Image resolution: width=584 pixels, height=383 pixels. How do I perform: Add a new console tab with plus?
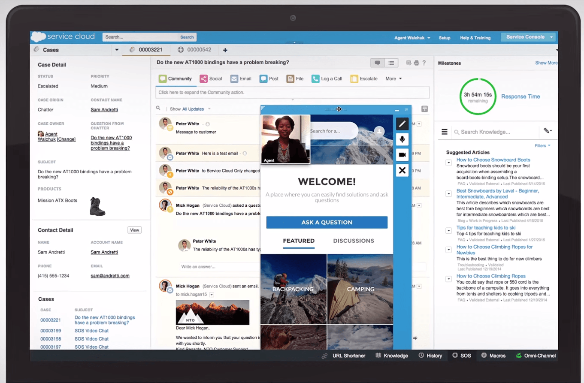(x=225, y=50)
